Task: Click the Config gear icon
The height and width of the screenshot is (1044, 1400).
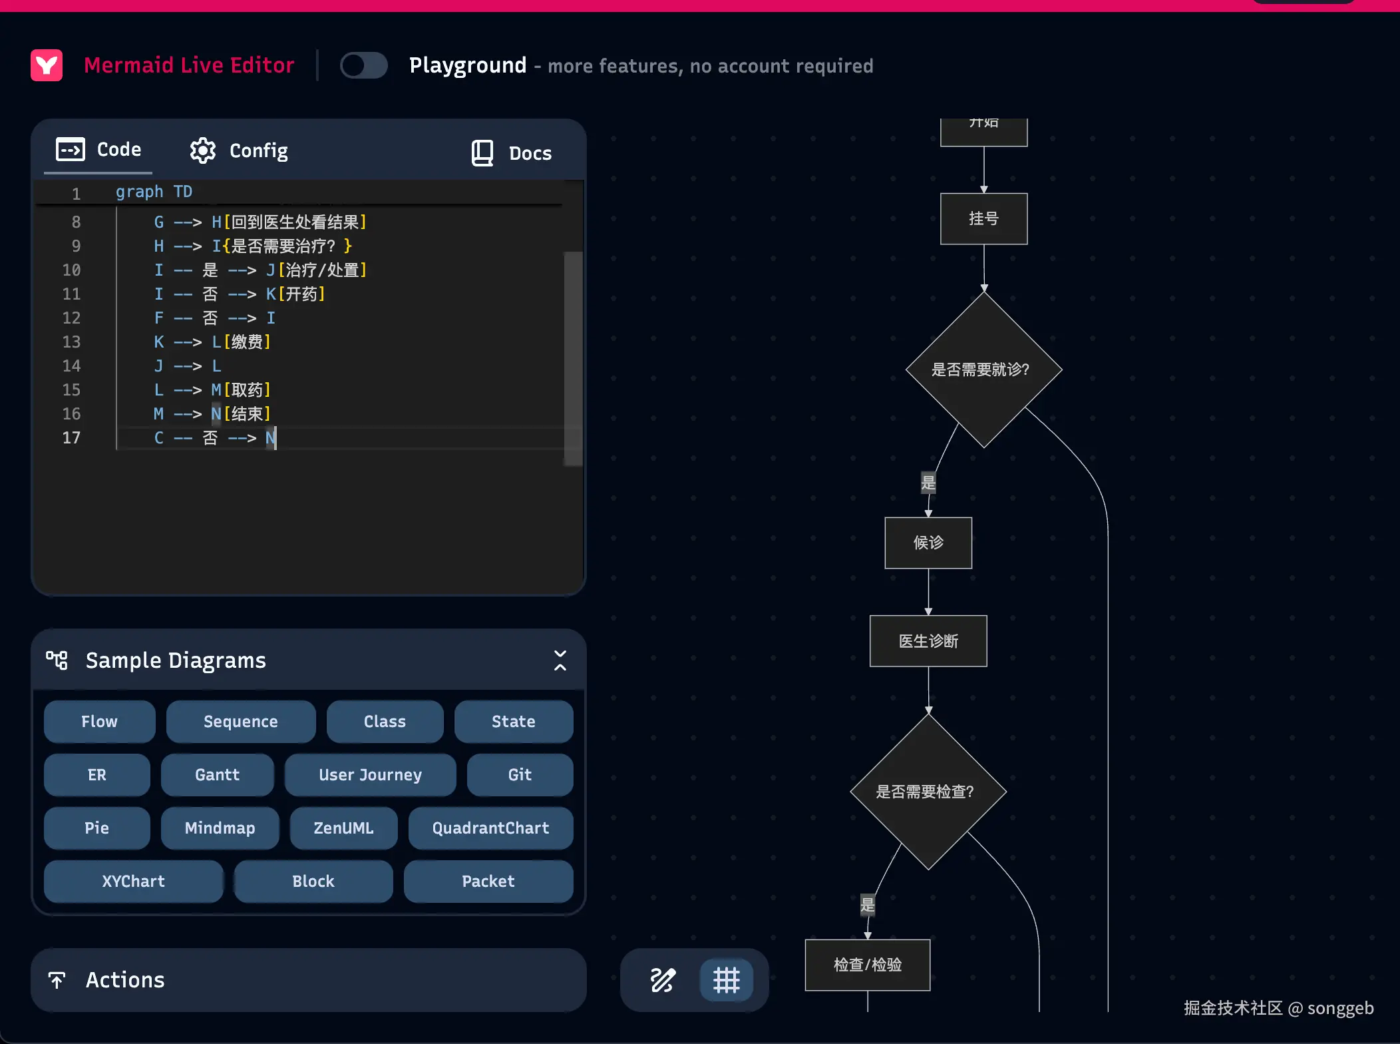Action: pos(203,151)
